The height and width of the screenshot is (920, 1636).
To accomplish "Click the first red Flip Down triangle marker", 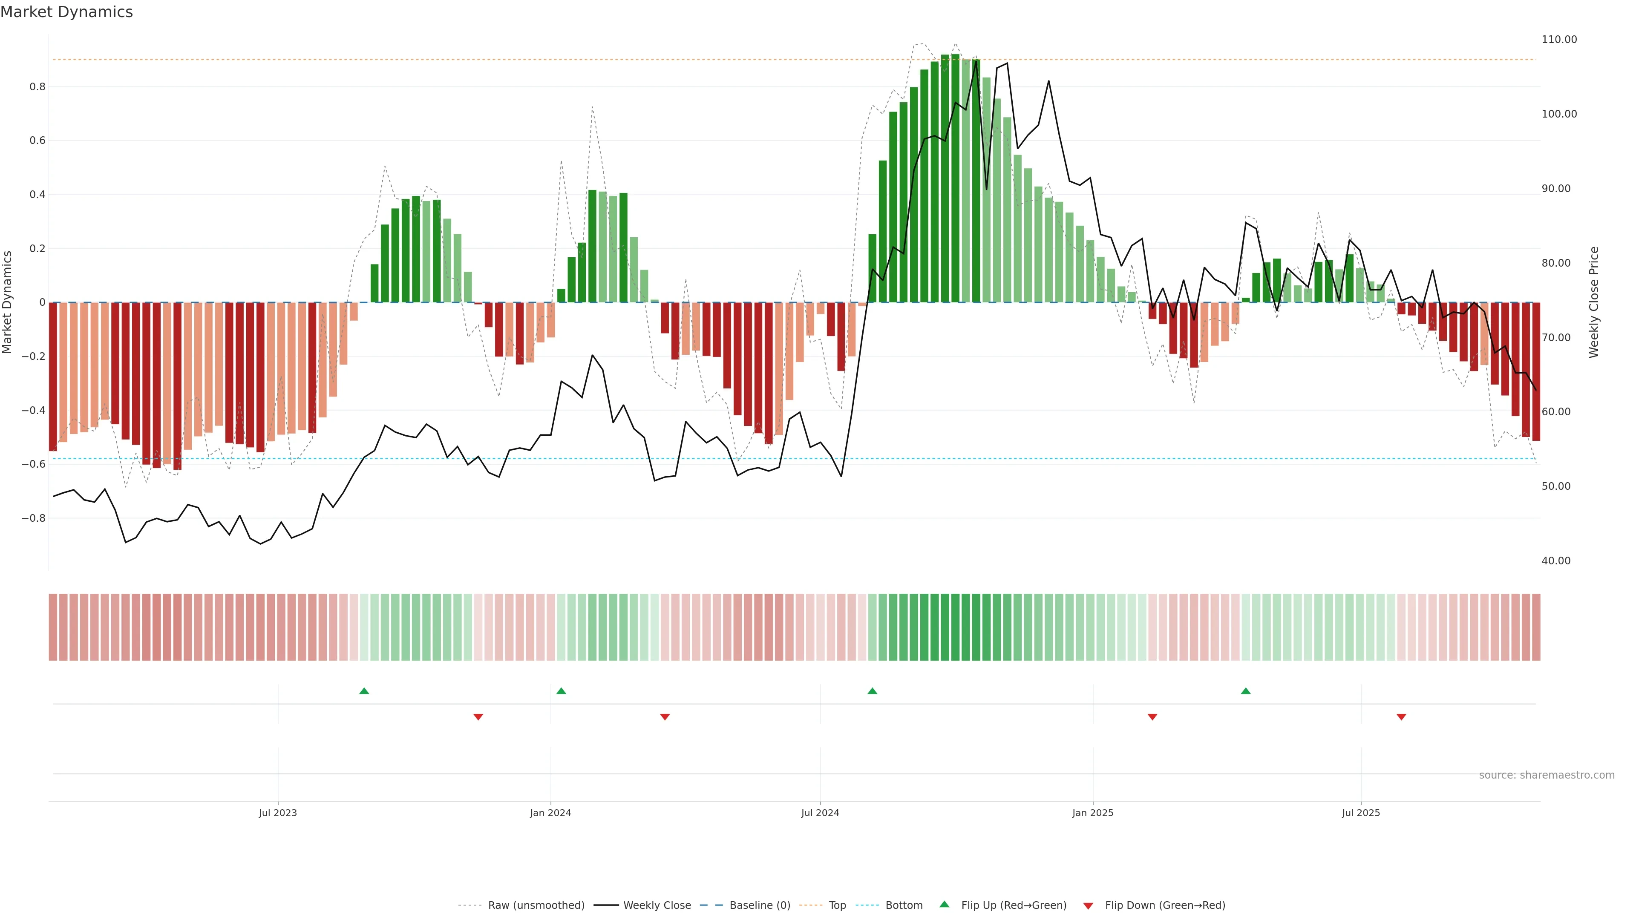I will [478, 717].
